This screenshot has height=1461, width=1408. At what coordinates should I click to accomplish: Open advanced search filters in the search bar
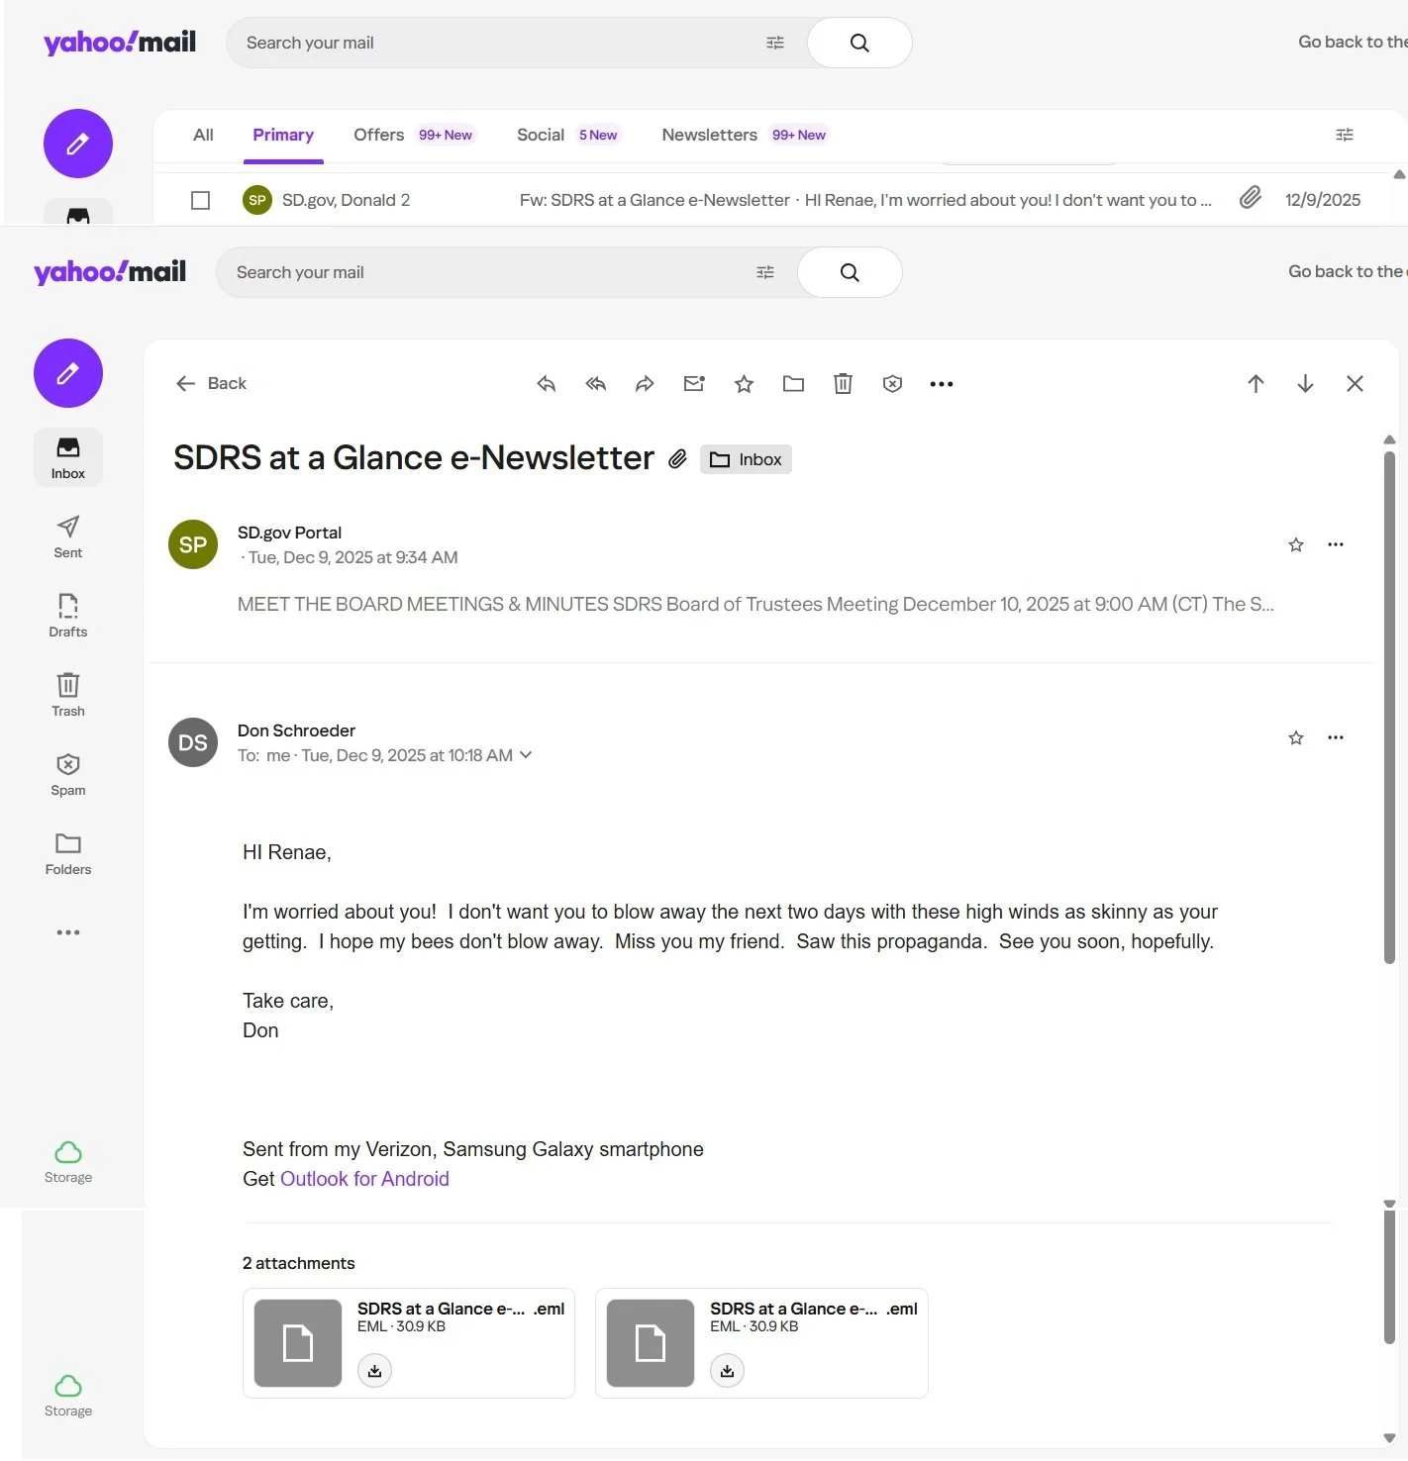[764, 271]
